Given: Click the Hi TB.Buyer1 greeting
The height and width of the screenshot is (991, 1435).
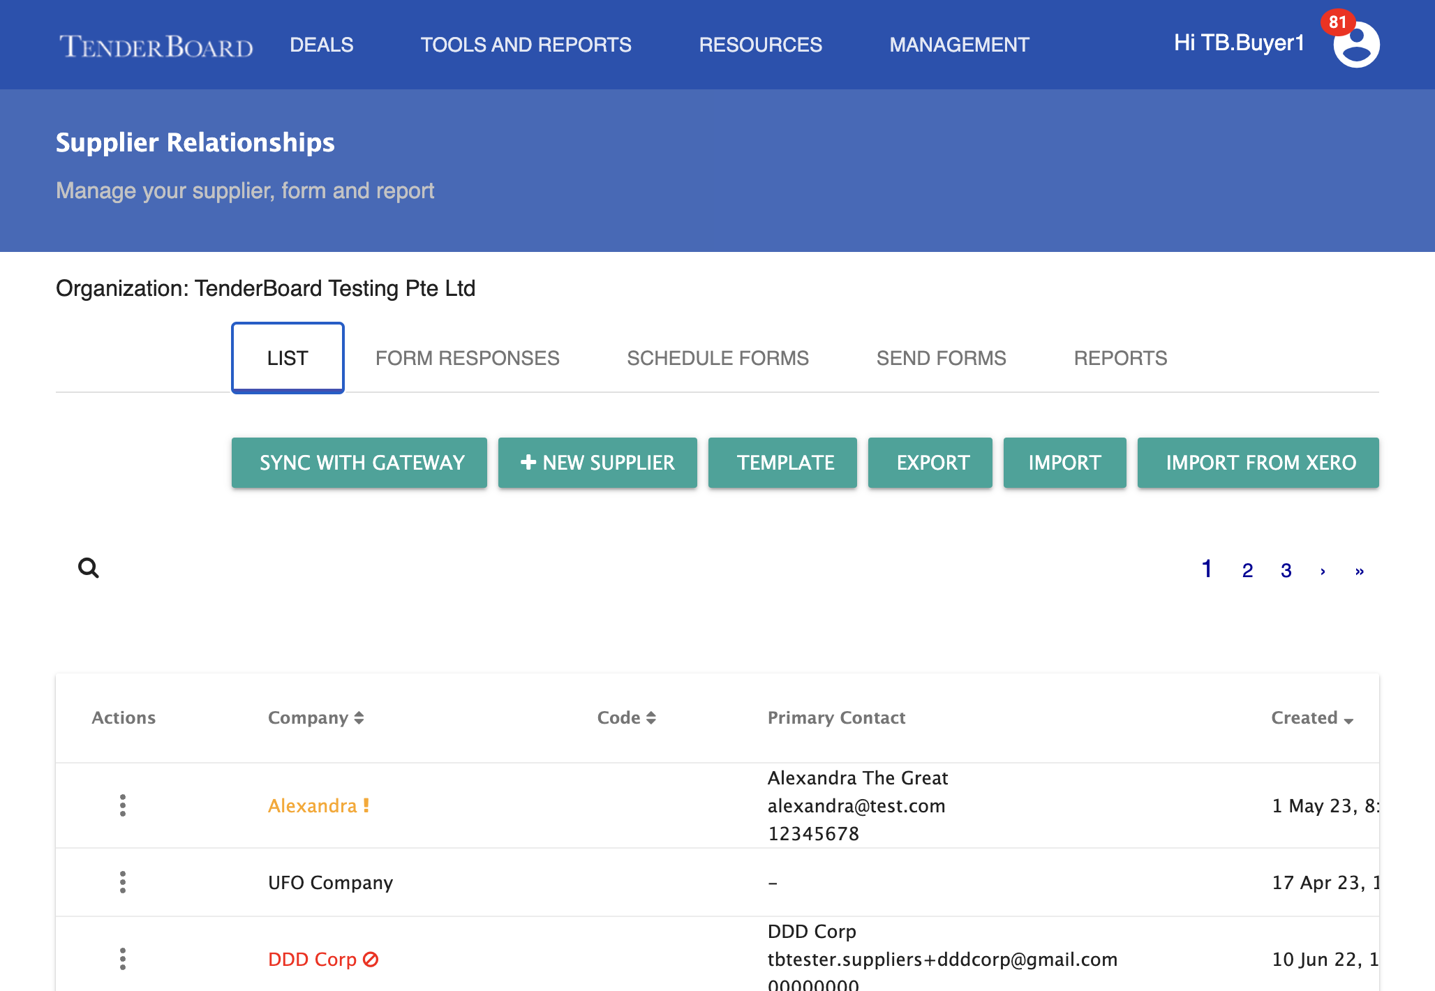Looking at the screenshot, I should tap(1239, 43).
